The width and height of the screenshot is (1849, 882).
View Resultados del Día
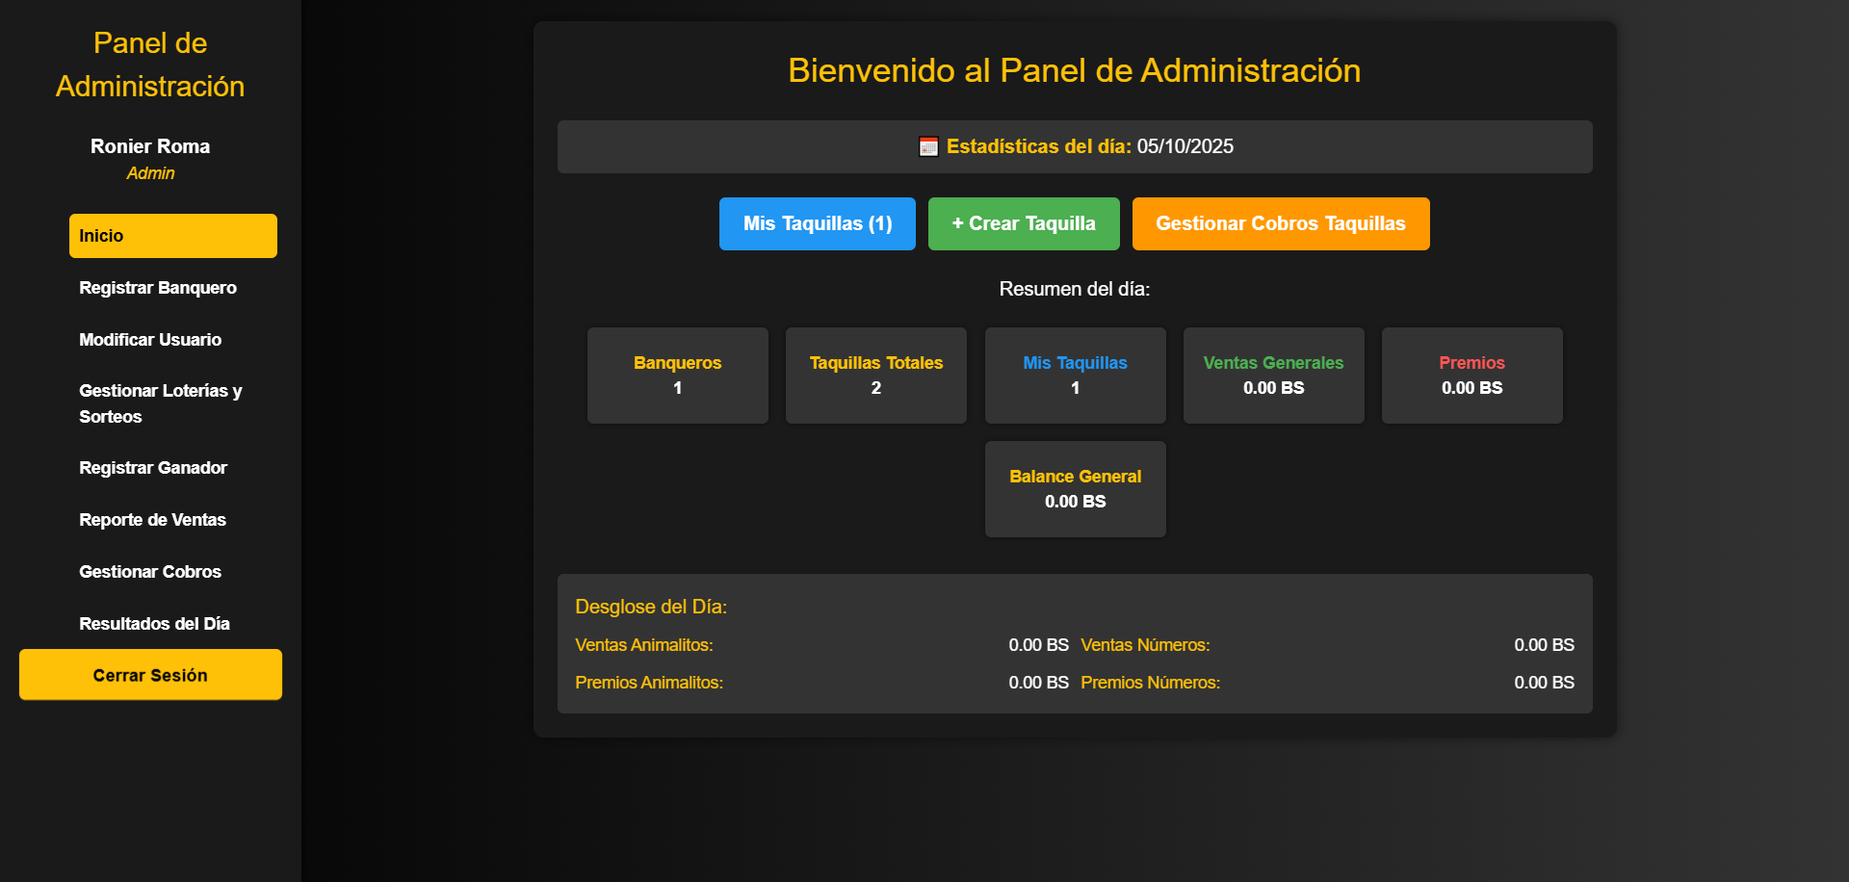click(154, 624)
